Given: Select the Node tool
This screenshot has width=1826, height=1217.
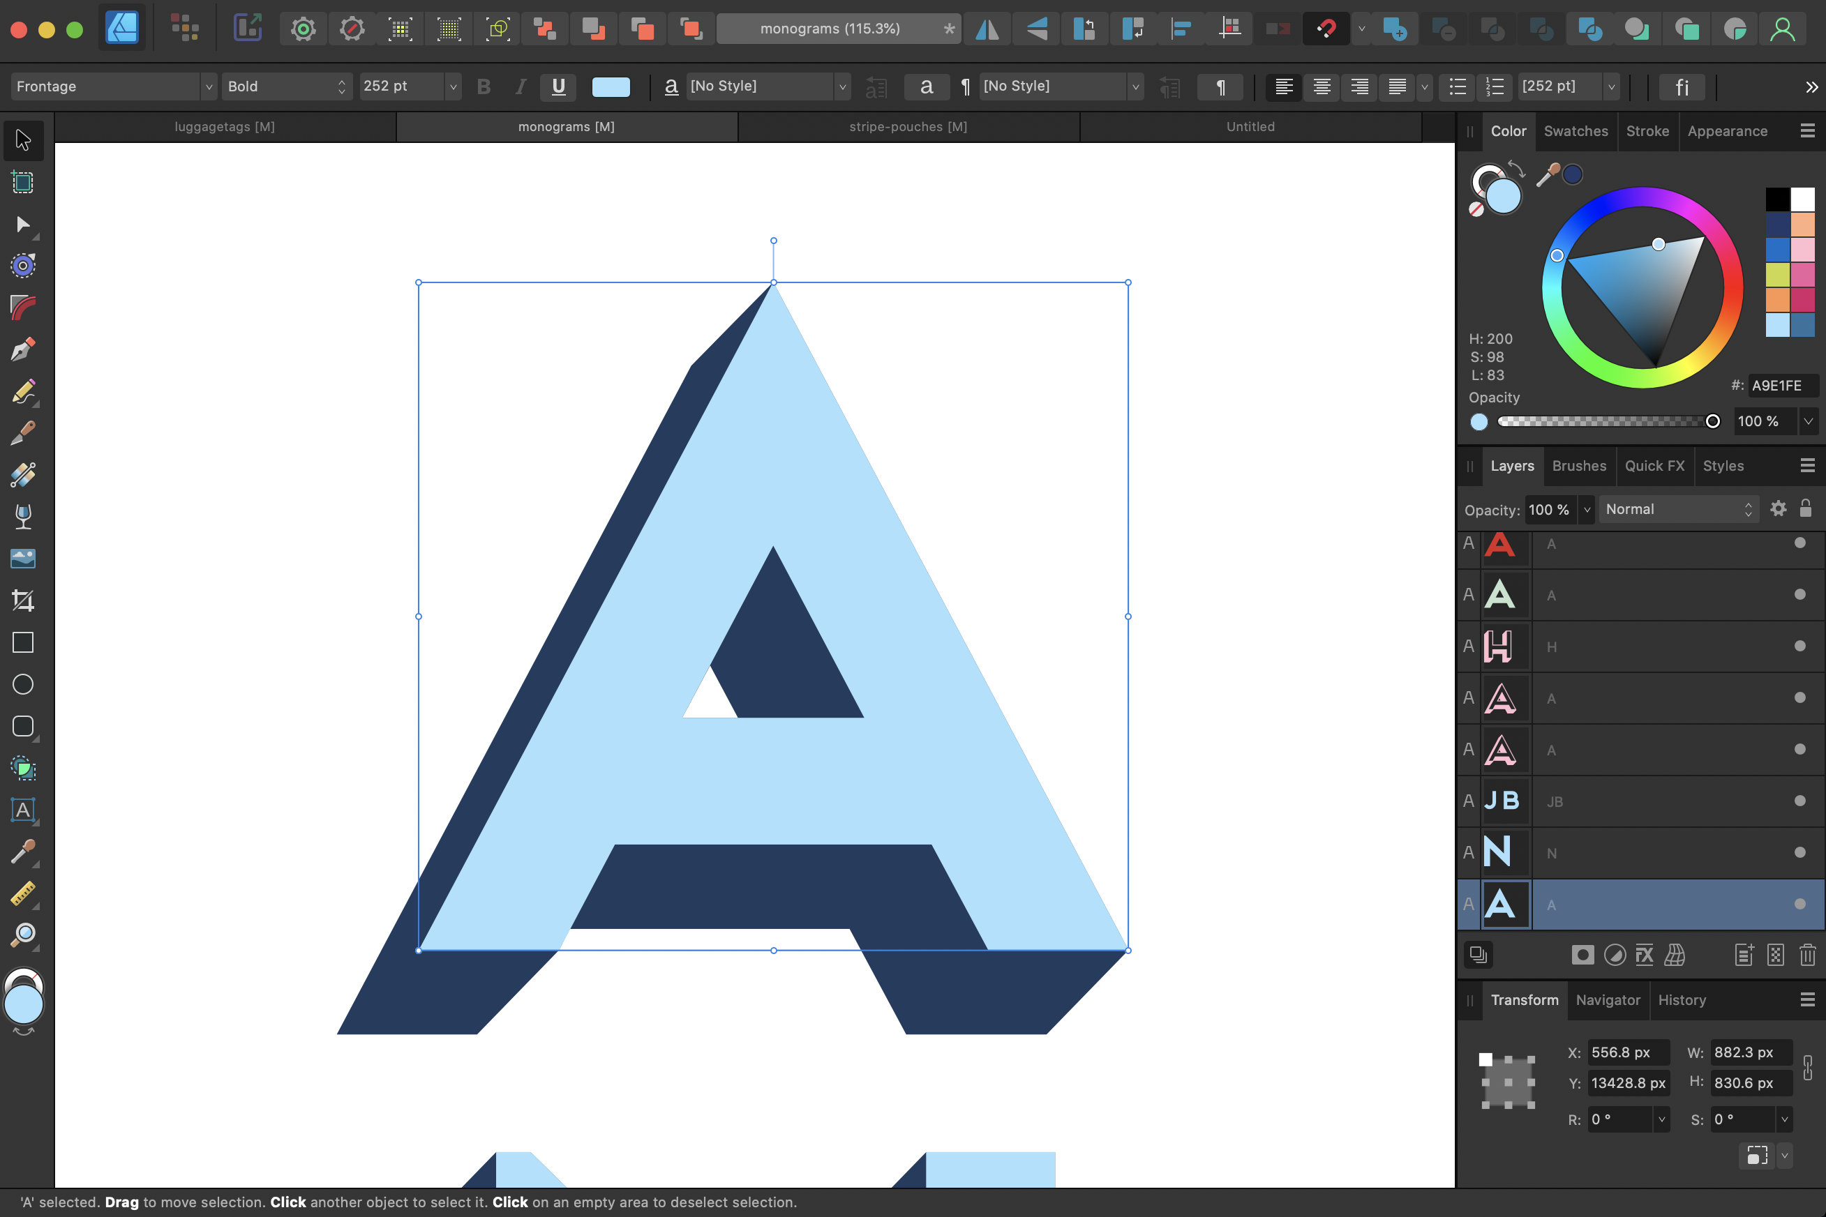Looking at the screenshot, I should [23, 225].
